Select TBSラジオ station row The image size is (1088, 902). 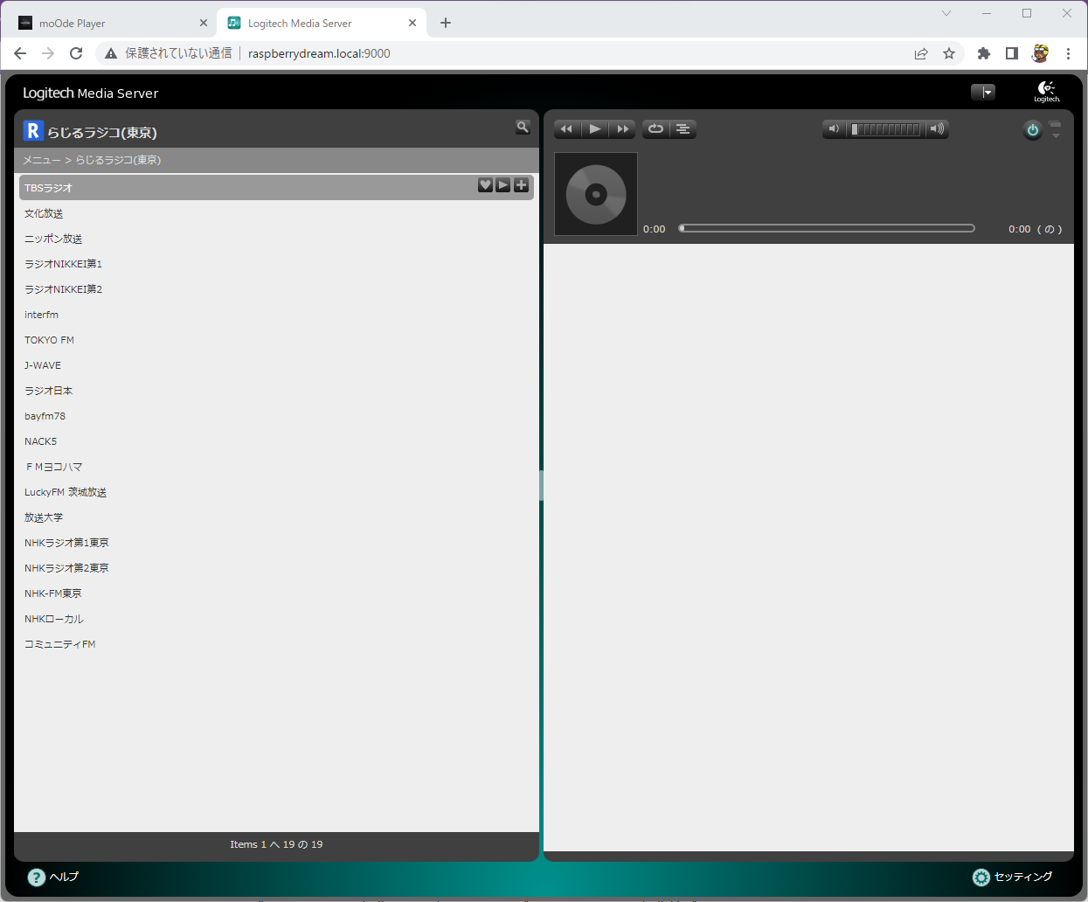click(276, 187)
